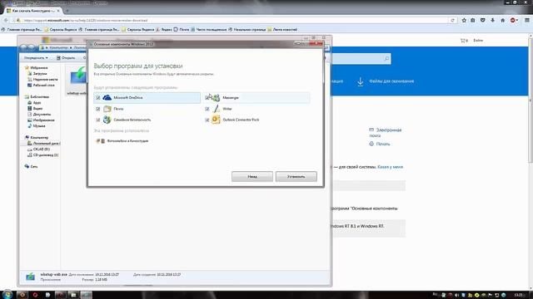Select Библиотеки in explorer sidebar
This screenshot has width=533, height=299.
[x=37, y=97]
